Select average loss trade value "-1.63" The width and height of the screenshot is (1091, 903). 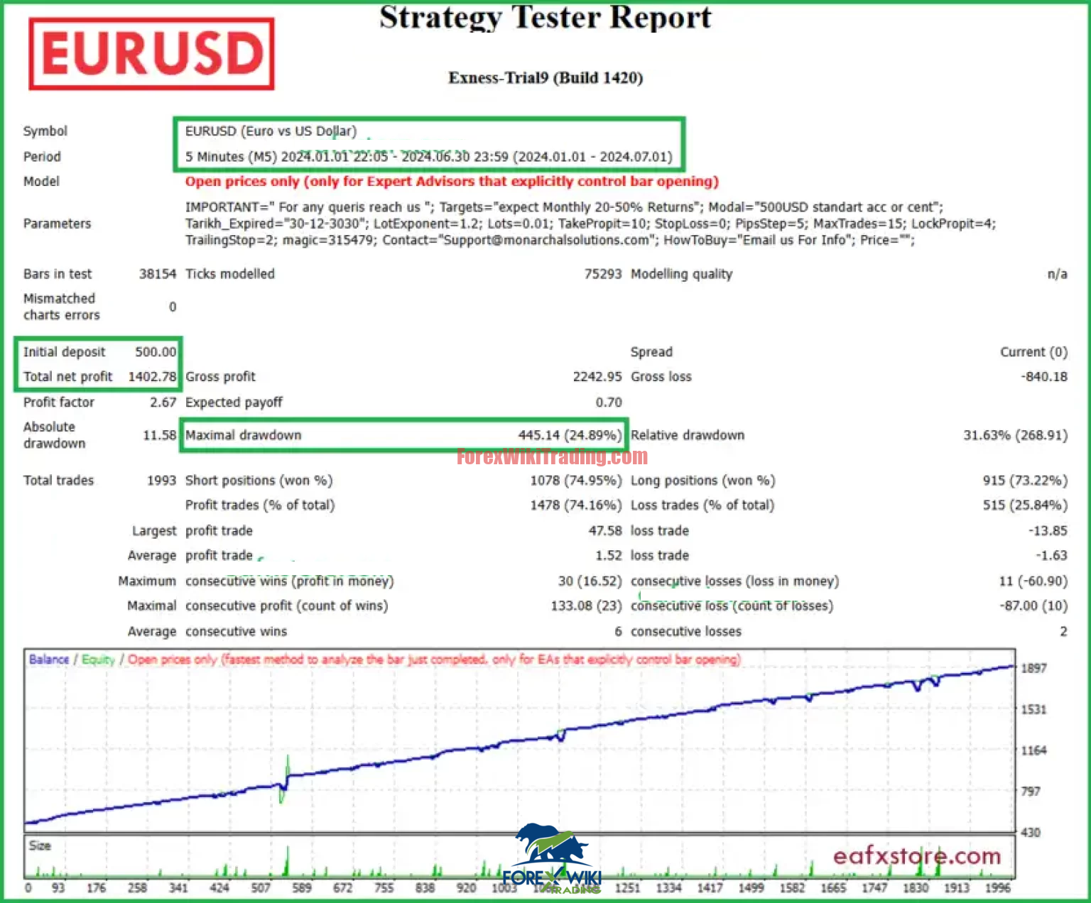click(x=1051, y=556)
